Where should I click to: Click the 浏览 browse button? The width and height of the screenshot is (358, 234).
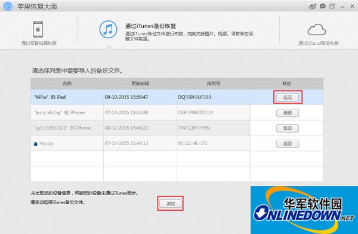coord(171,204)
